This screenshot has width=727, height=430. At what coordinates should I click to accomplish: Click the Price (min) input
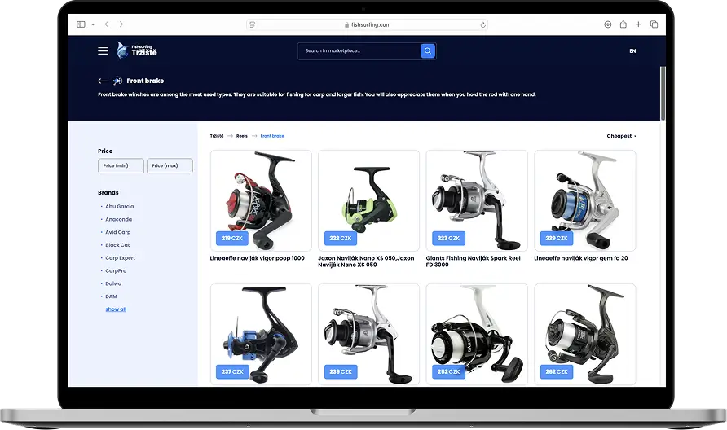121,165
